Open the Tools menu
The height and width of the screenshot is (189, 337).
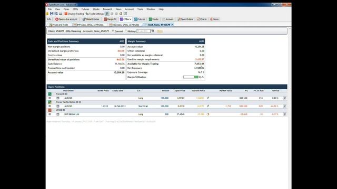coord(140,9)
